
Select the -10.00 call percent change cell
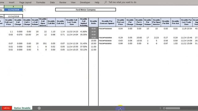27,35
